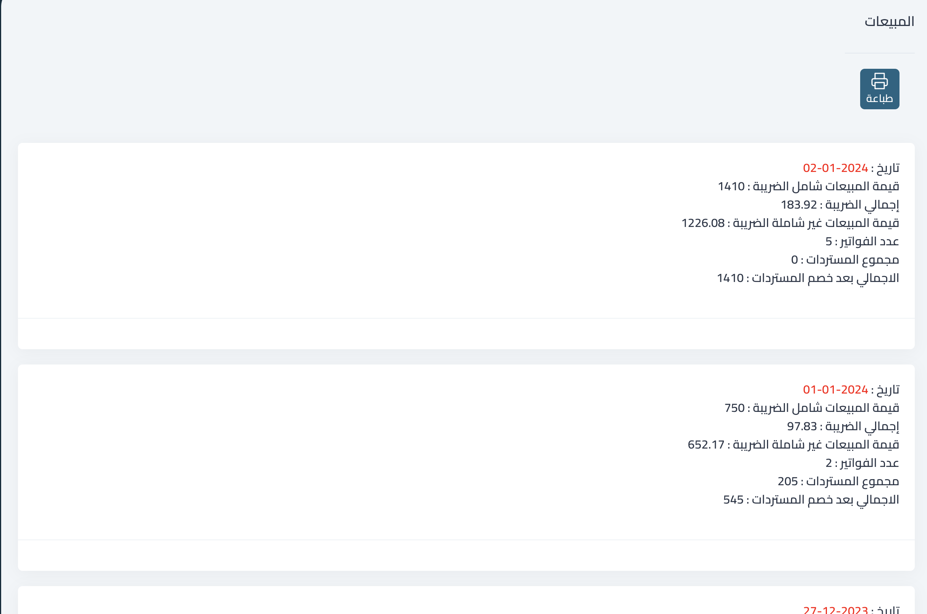The height and width of the screenshot is (614, 927).
Task: Click the total tax line showing 183.92
Action: tap(840, 205)
